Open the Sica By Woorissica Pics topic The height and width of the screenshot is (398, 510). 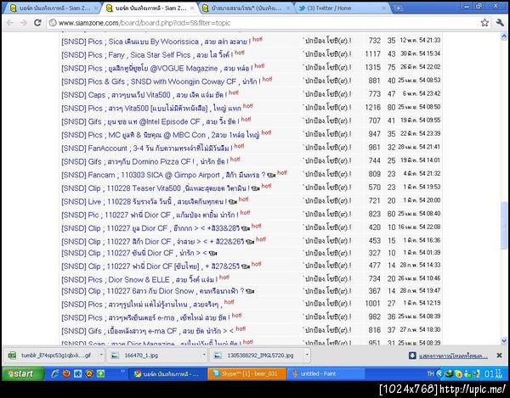point(156,42)
